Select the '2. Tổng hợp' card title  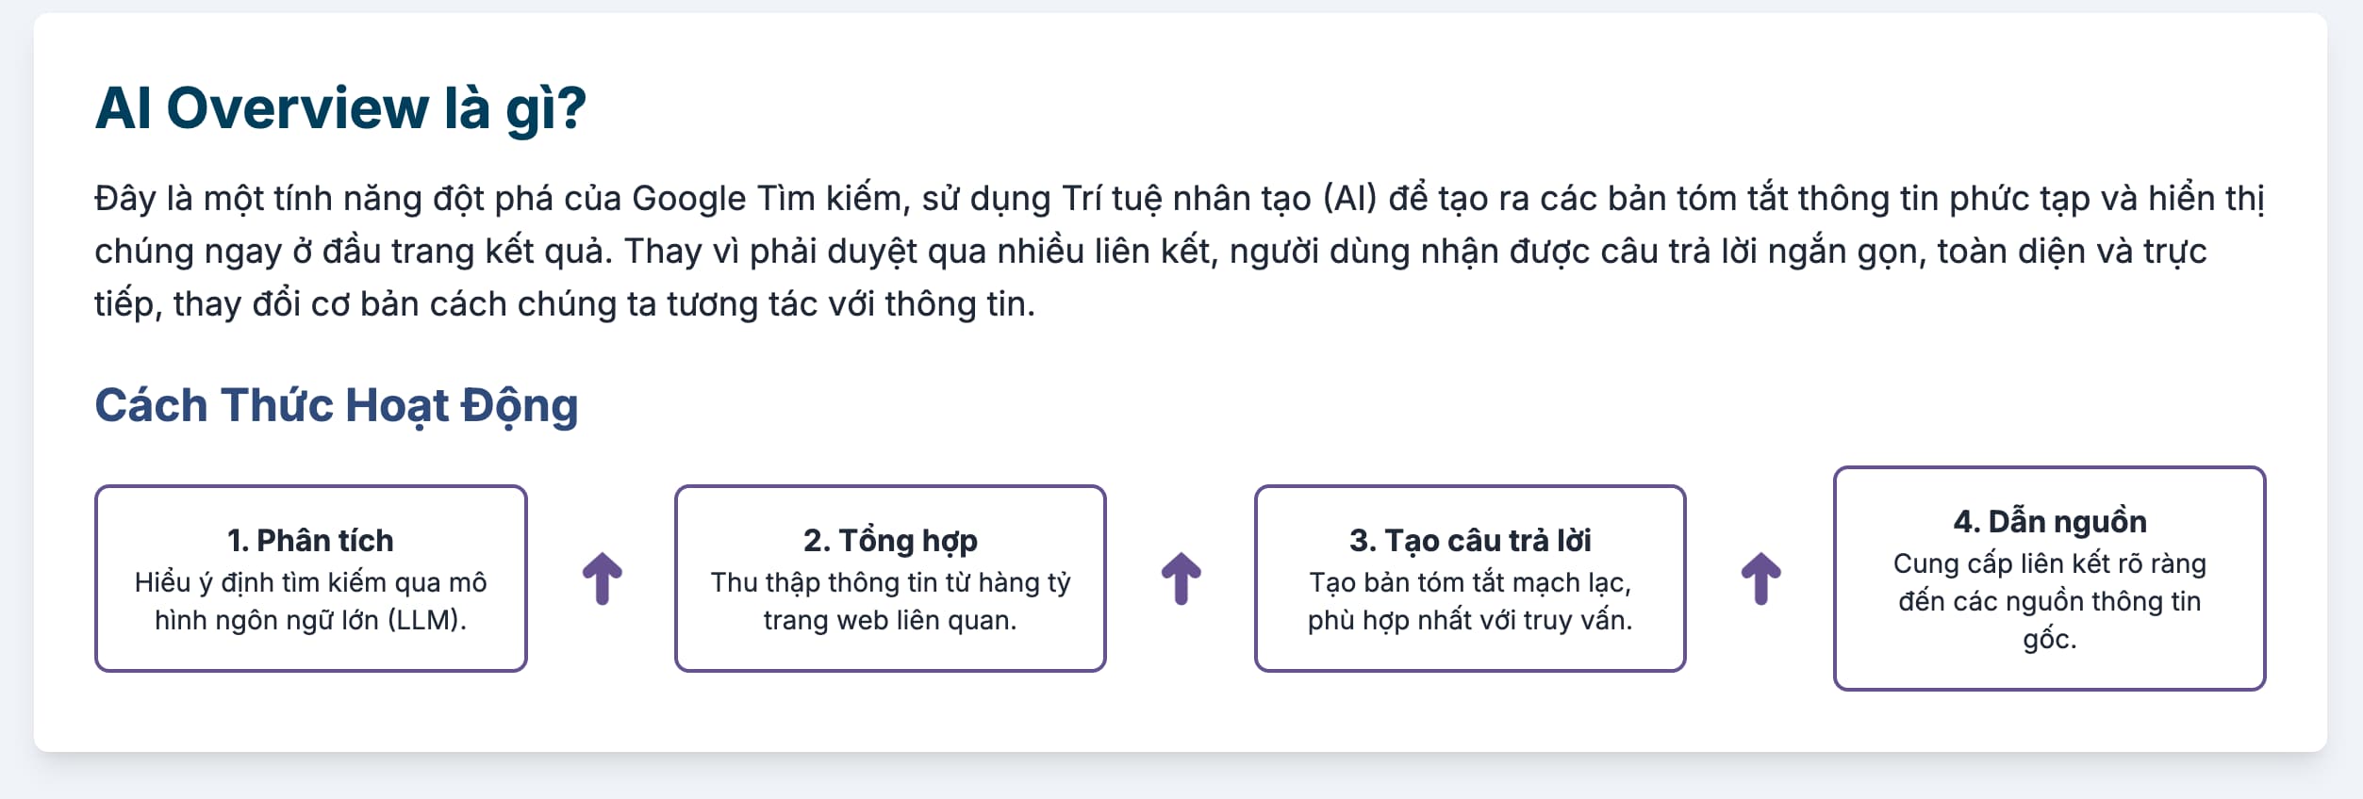(890, 540)
